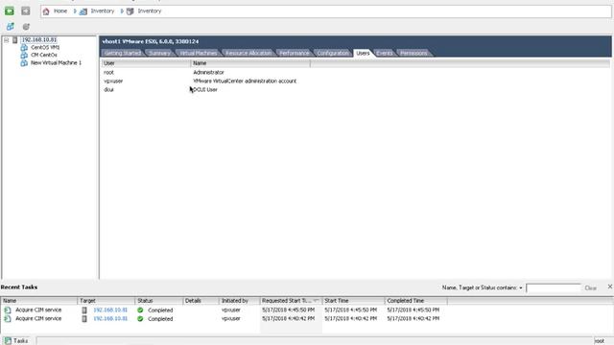Click the root user status bar entry
This screenshot has height=345, width=614.
click(600, 341)
